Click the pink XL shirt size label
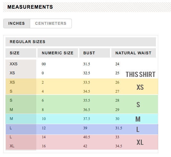 (140, 142)
